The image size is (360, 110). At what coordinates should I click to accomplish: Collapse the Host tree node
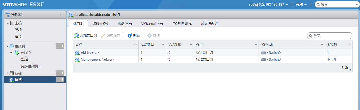8,23
